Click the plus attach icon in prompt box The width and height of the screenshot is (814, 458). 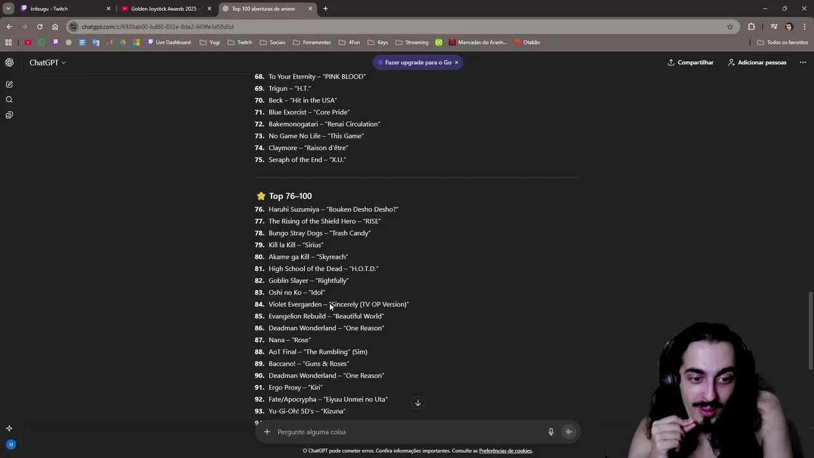(266, 432)
